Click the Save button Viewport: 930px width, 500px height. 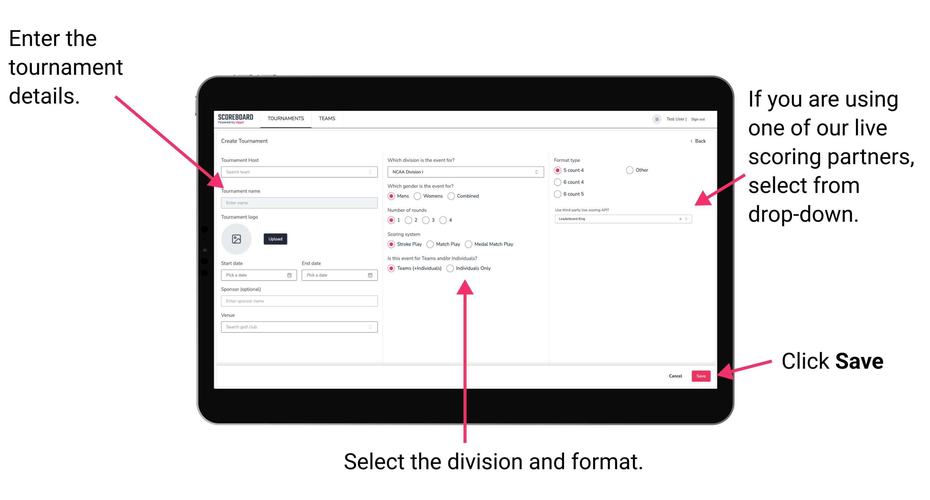pyautogui.click(x=703, y=376)
